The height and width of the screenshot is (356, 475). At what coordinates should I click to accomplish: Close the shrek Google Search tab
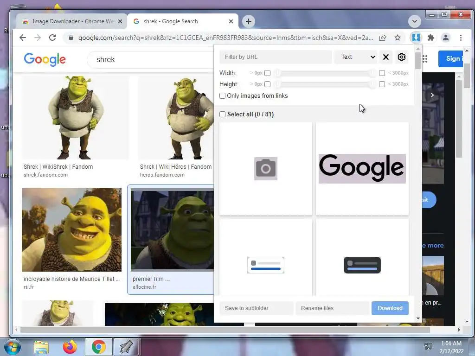pyautogui.click(x=231, y=21)
